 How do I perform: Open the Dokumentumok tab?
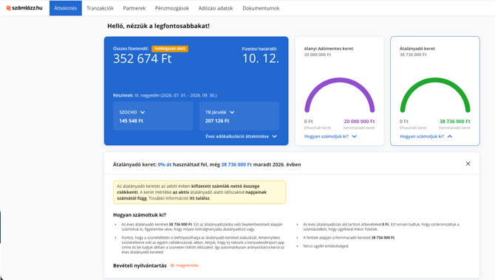pos(261,8)
